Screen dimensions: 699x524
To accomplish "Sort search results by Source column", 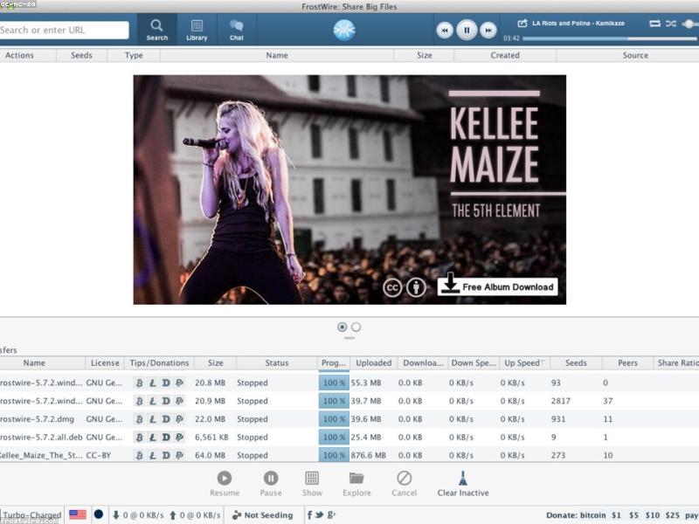I will click(635, 55).
